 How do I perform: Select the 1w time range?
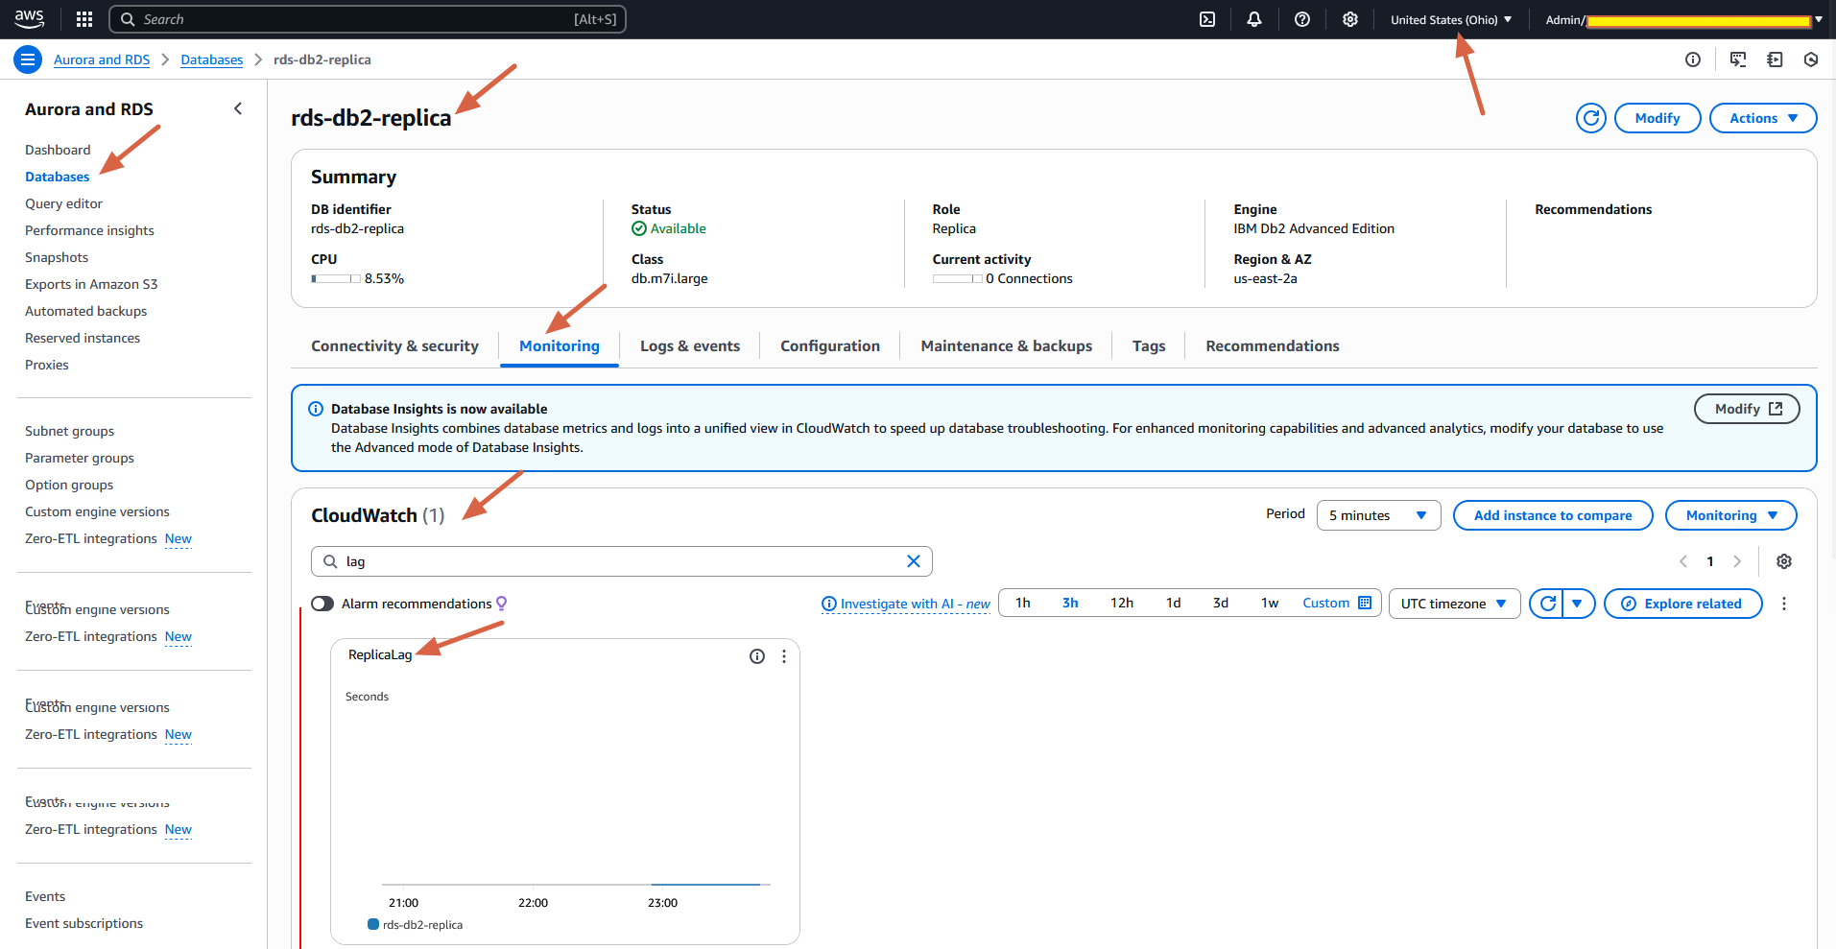point(1270,603)
